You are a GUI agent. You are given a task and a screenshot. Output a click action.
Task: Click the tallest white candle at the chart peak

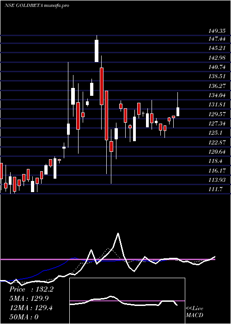[97, 50]
